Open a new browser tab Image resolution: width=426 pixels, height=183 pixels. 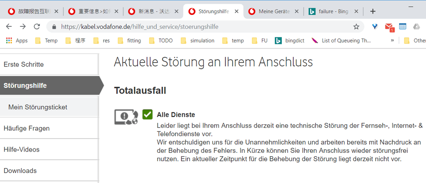pos(373,11)
